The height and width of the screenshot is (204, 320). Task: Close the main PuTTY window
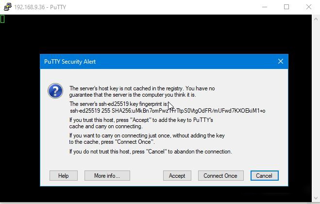pos(309,7)
